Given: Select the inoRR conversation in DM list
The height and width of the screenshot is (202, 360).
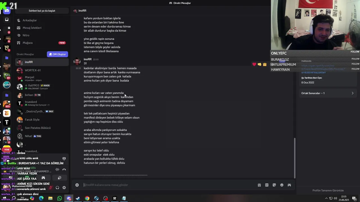Looking at the screenshot, I should point(42,62).
